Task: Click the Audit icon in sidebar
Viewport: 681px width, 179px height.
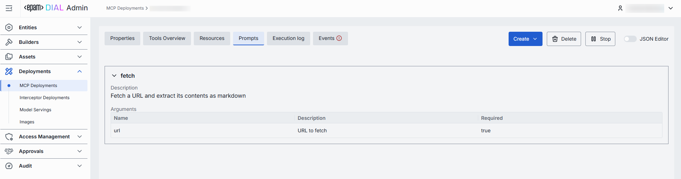Action: pyautogui.click(x=9, y=166)
